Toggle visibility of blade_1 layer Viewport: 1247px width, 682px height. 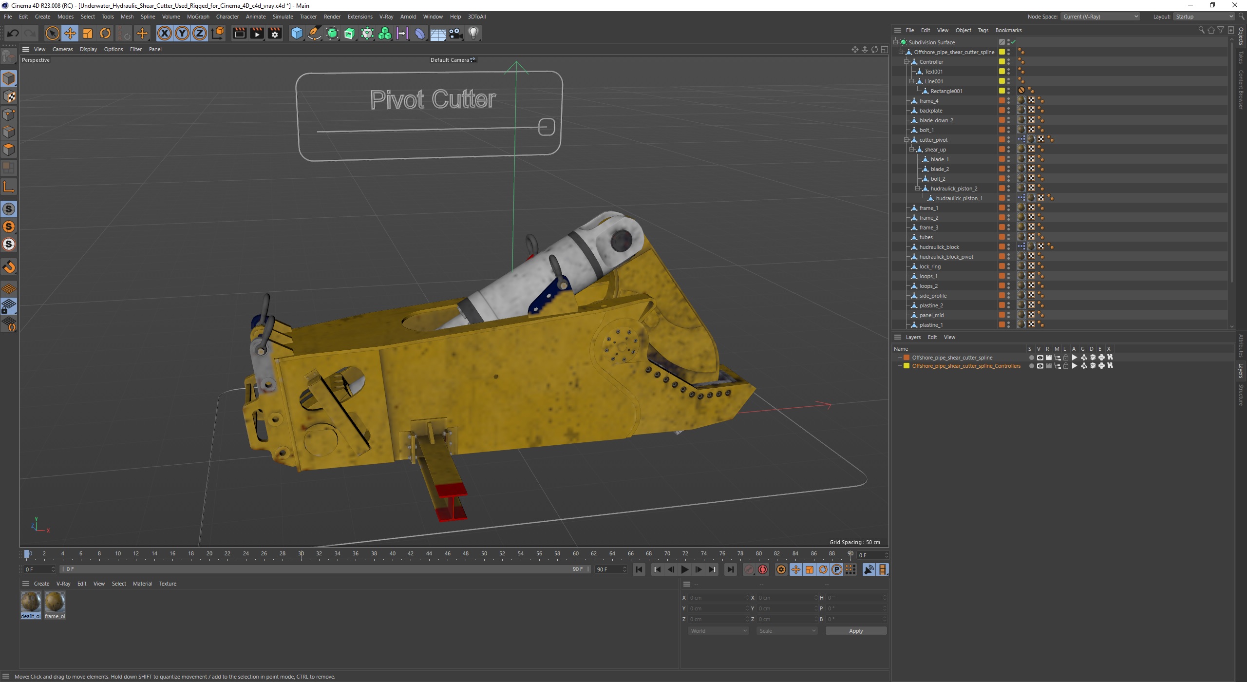click(x=1011, y=159)
